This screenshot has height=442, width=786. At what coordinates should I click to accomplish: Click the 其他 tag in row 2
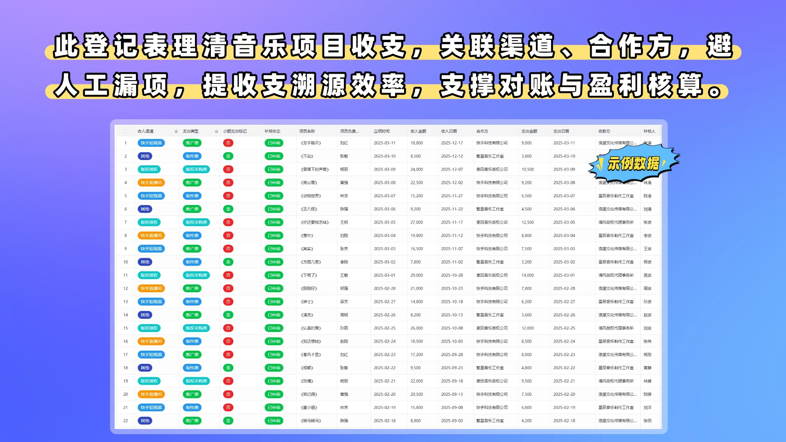pos(145,156)
